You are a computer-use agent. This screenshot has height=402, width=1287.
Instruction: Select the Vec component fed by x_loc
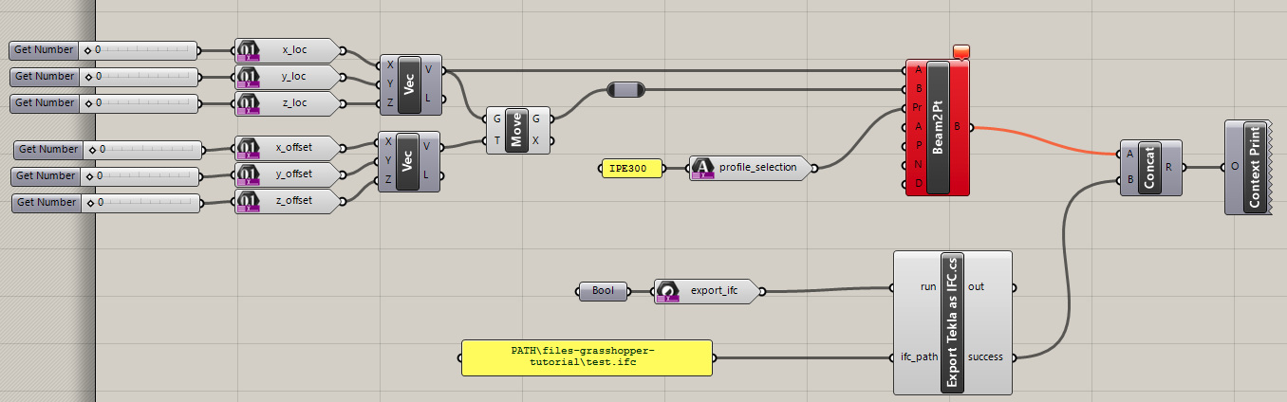409,82
